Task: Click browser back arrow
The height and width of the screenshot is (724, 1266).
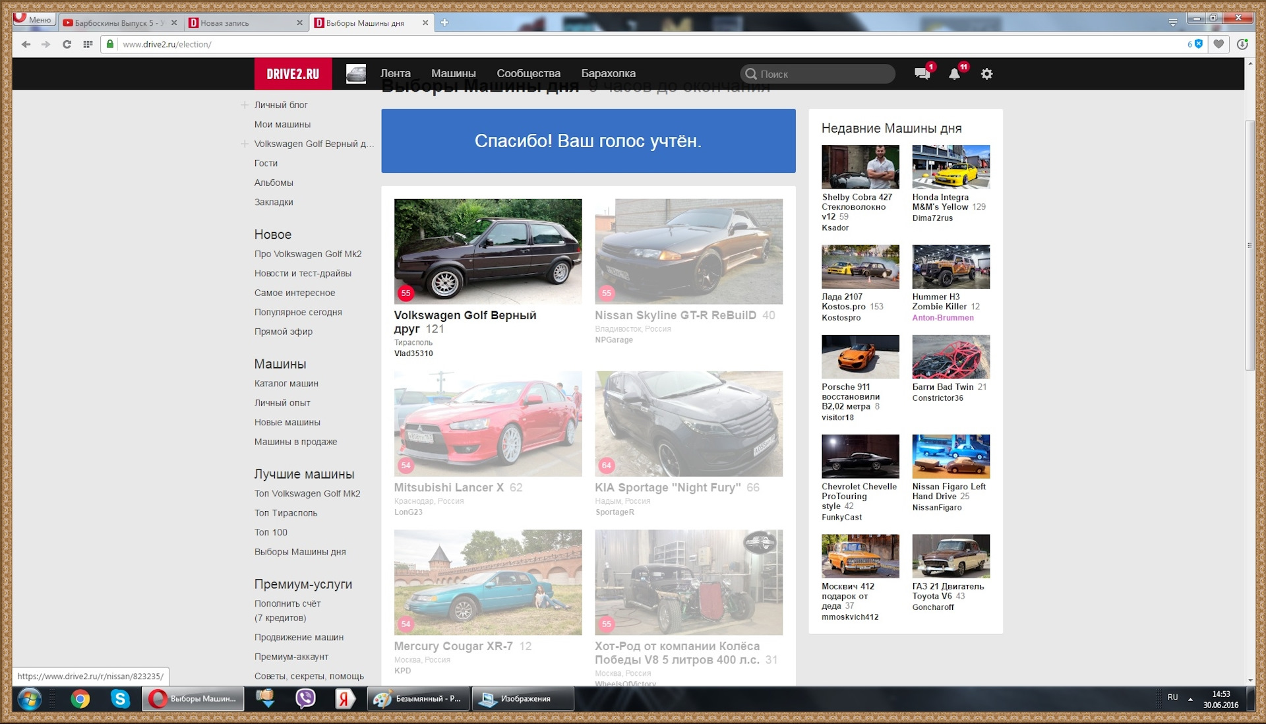Action: [26, 44]
